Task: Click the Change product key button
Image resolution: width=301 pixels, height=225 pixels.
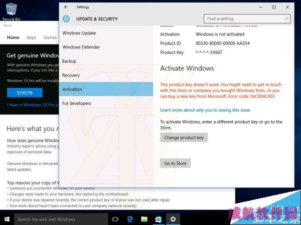Action: 184,137
